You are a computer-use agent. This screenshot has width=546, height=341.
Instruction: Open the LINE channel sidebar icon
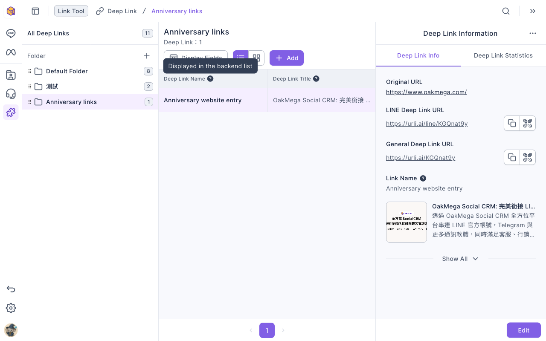click(x=11, y=33)
